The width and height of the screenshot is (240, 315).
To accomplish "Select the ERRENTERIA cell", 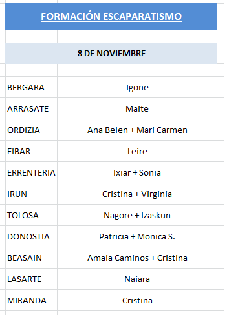I will pos(31,172).
